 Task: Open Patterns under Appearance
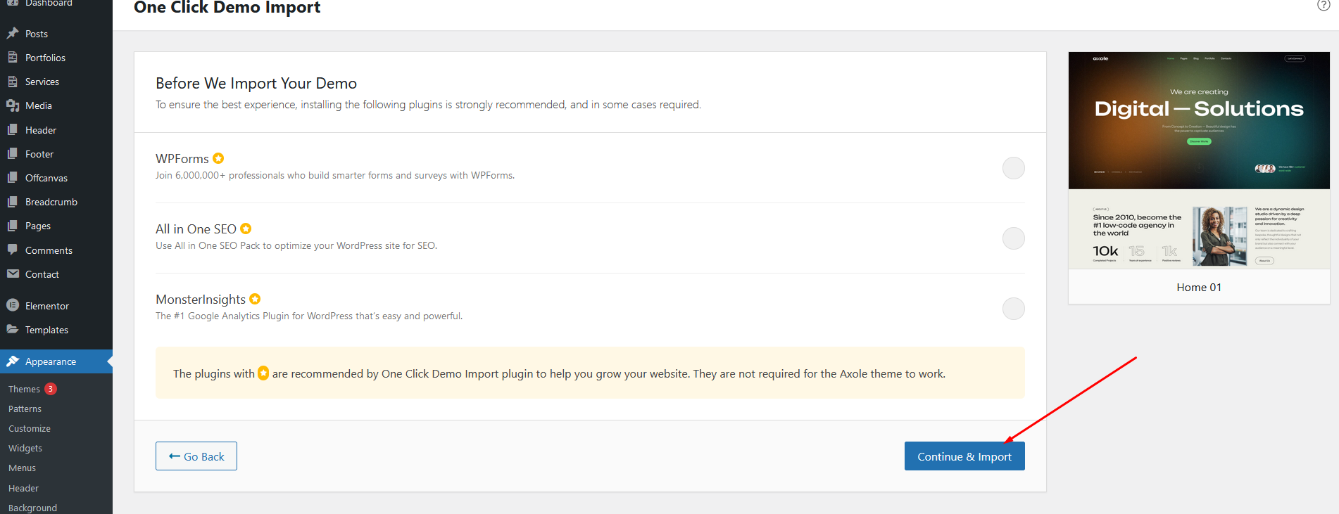pos(25,409)
